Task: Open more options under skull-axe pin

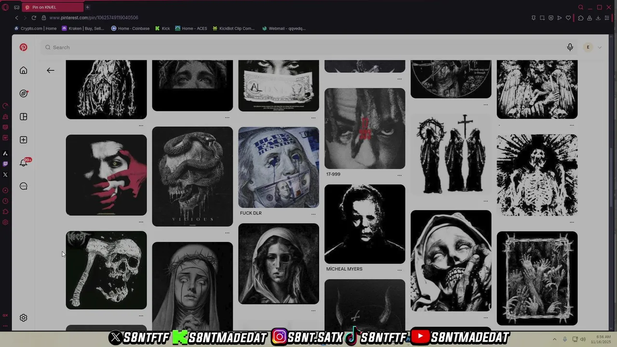Action: (141, 316)
